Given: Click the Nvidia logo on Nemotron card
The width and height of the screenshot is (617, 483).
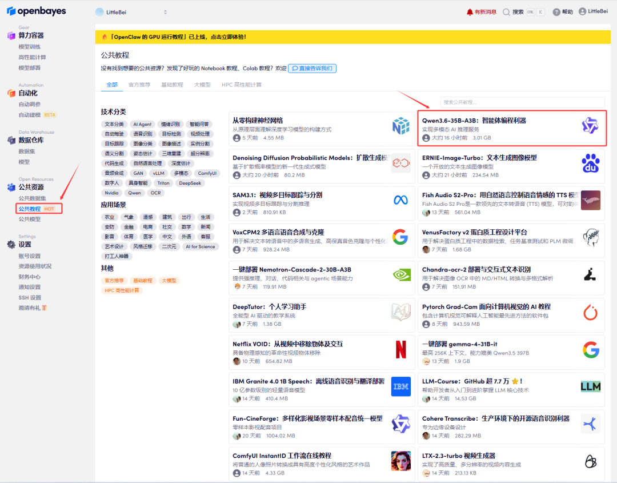Looking at the screenshot, I should pos(402,274).
